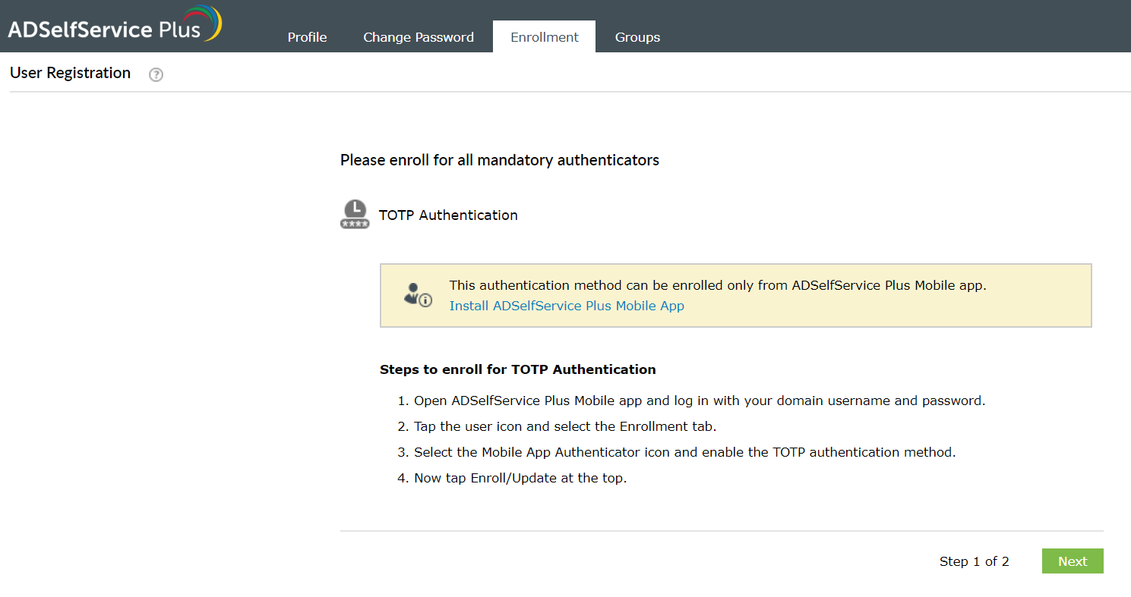Open the Groups tab
This screenshot has height=597, width=1131.
coord(637,36)
